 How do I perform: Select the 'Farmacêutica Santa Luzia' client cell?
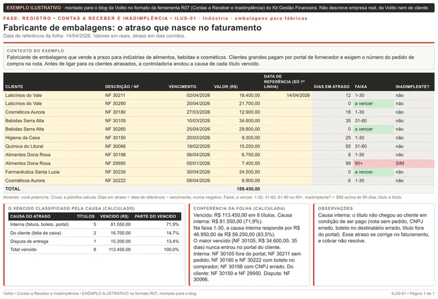(32, 172)
